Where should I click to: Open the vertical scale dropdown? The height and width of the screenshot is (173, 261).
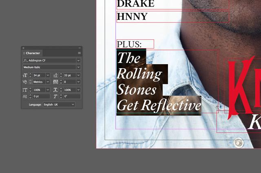coord(48,90)
